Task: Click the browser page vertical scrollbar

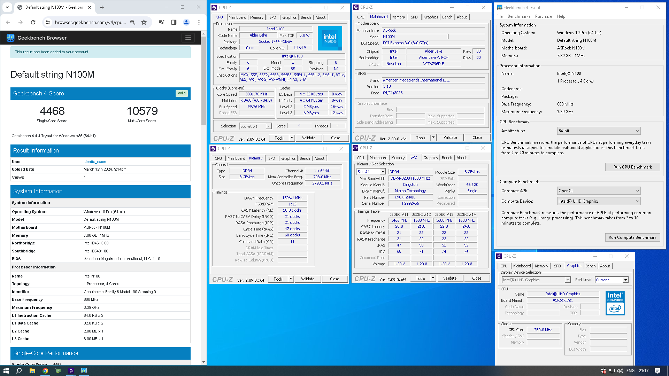Action: (204, 80)
